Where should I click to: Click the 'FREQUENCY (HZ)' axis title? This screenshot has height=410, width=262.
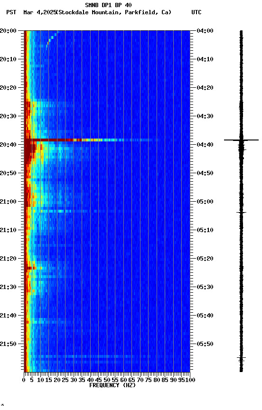112,385
